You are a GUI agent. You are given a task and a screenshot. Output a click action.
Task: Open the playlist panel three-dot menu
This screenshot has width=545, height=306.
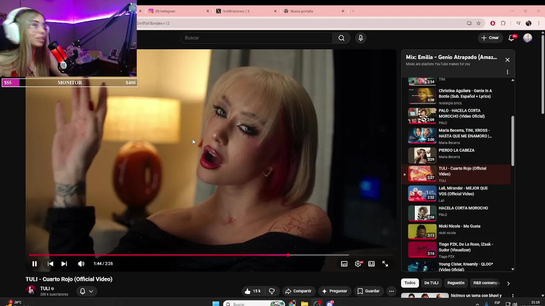coord(508,72)
